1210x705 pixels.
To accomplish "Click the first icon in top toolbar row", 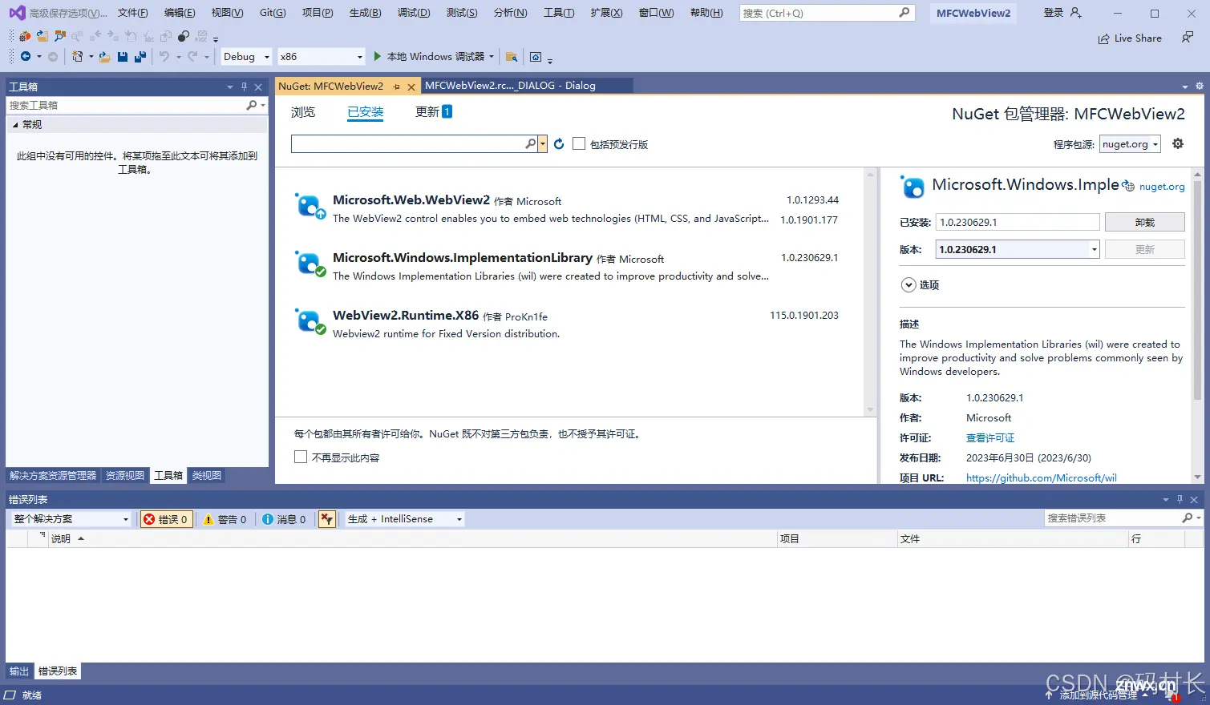I will click(25, 36).
